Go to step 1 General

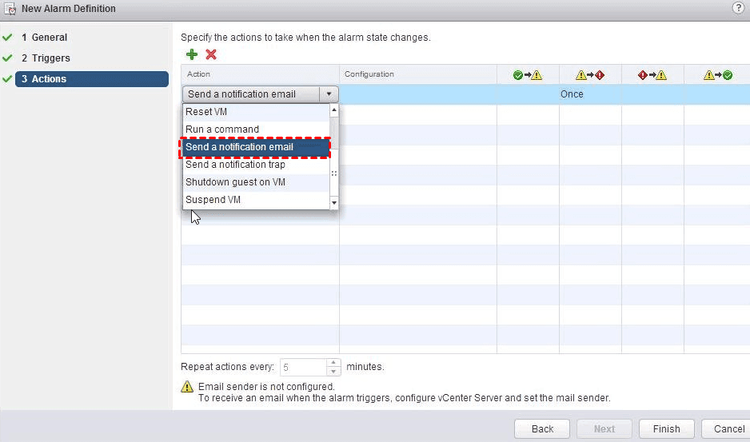point(44,38)
